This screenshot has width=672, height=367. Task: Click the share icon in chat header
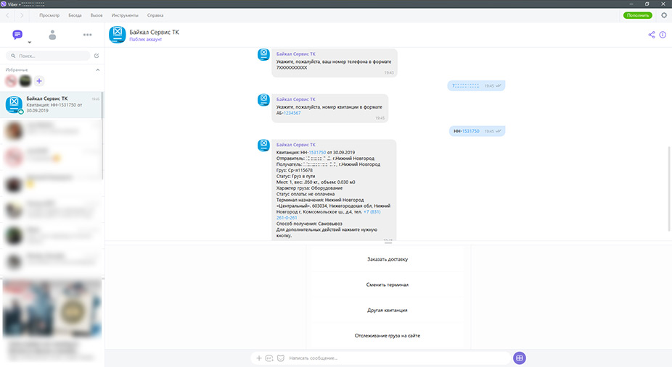point(651,35)
